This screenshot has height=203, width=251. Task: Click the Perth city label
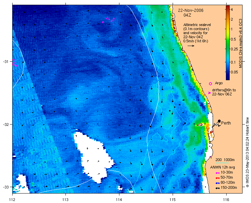click(226, 123)
